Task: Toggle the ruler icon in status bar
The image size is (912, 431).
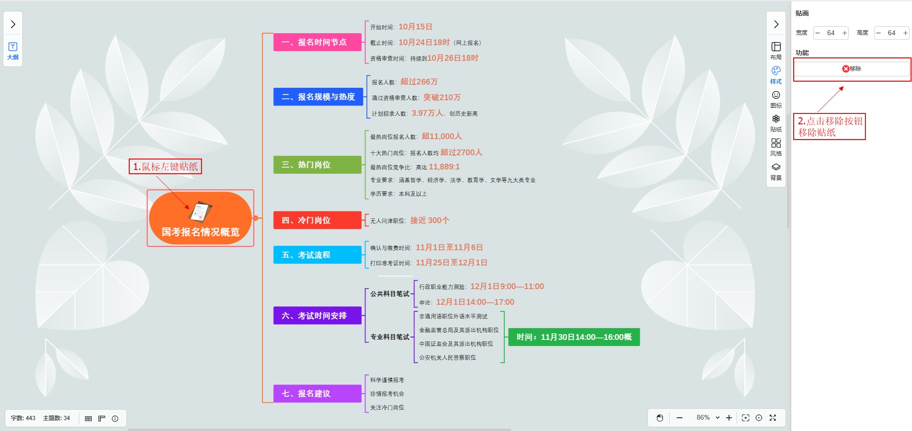Action: point(102,418)
